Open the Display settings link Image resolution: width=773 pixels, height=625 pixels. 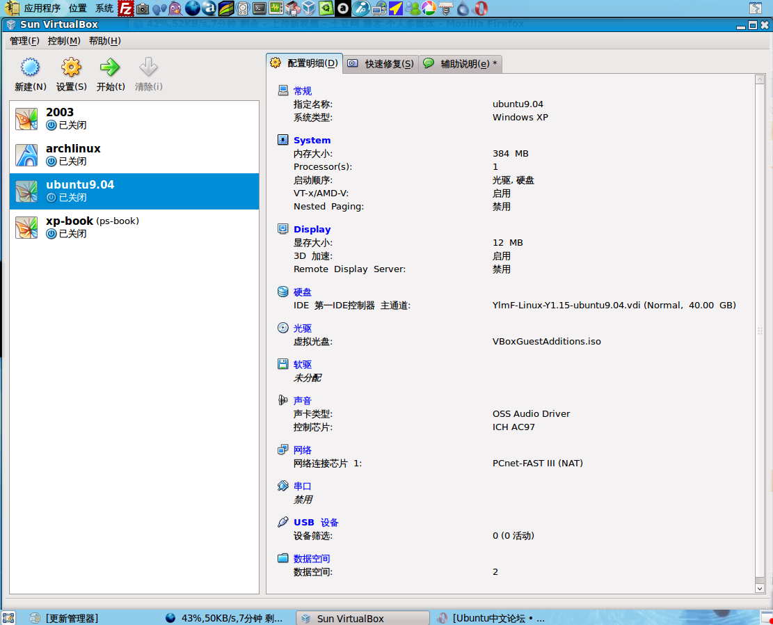(x=312, y=230)
